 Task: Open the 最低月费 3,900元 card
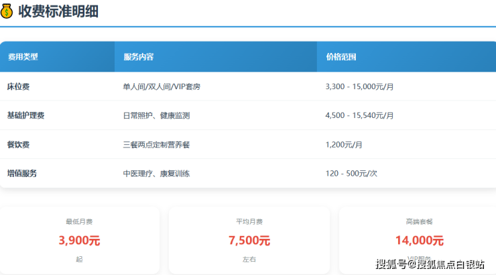coord(80,239)
